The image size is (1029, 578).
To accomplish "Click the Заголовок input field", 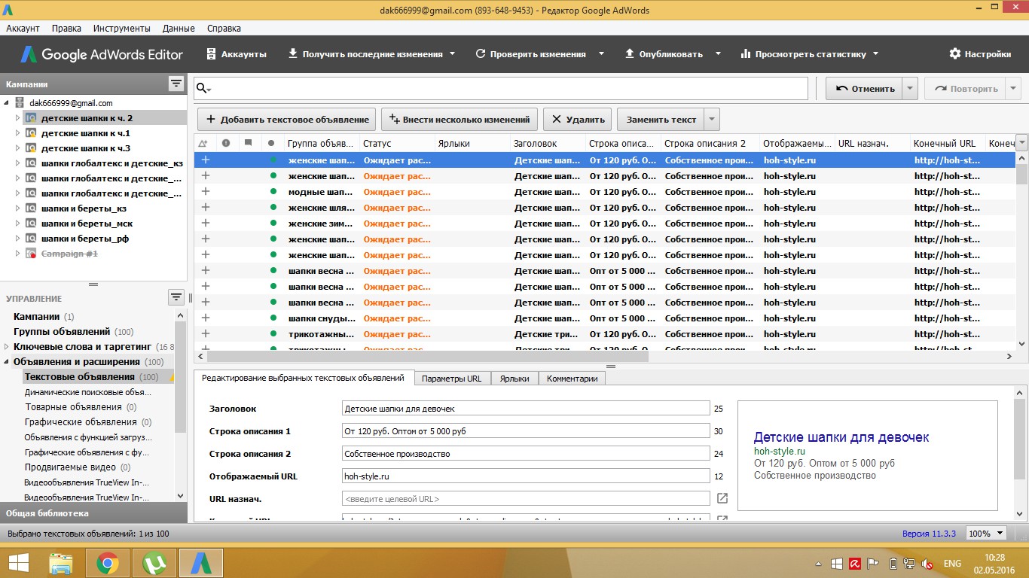I will (526, 409).
